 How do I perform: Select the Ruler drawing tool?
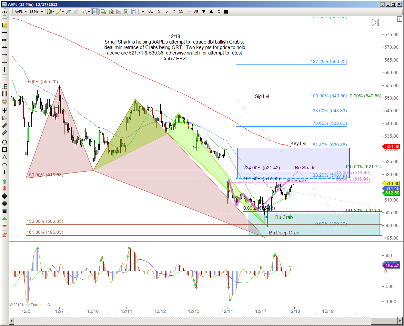point(5,25)
